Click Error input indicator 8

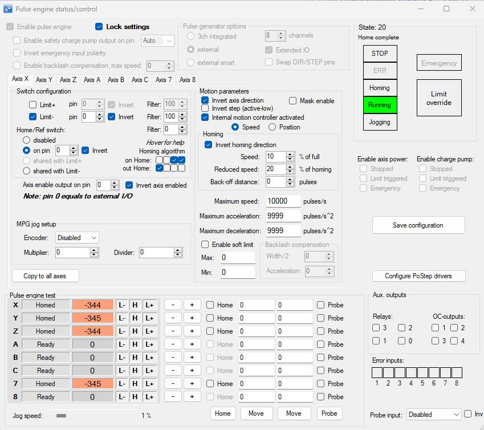457,372
